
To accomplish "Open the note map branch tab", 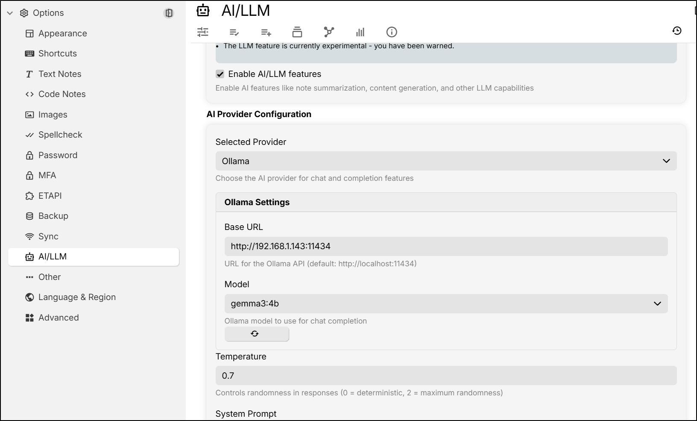I will (329, 32).
